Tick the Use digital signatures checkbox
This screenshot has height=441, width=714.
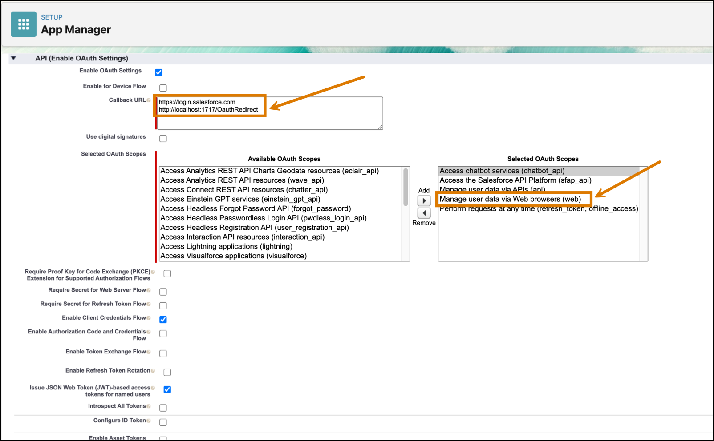click(x=163, y=139)
